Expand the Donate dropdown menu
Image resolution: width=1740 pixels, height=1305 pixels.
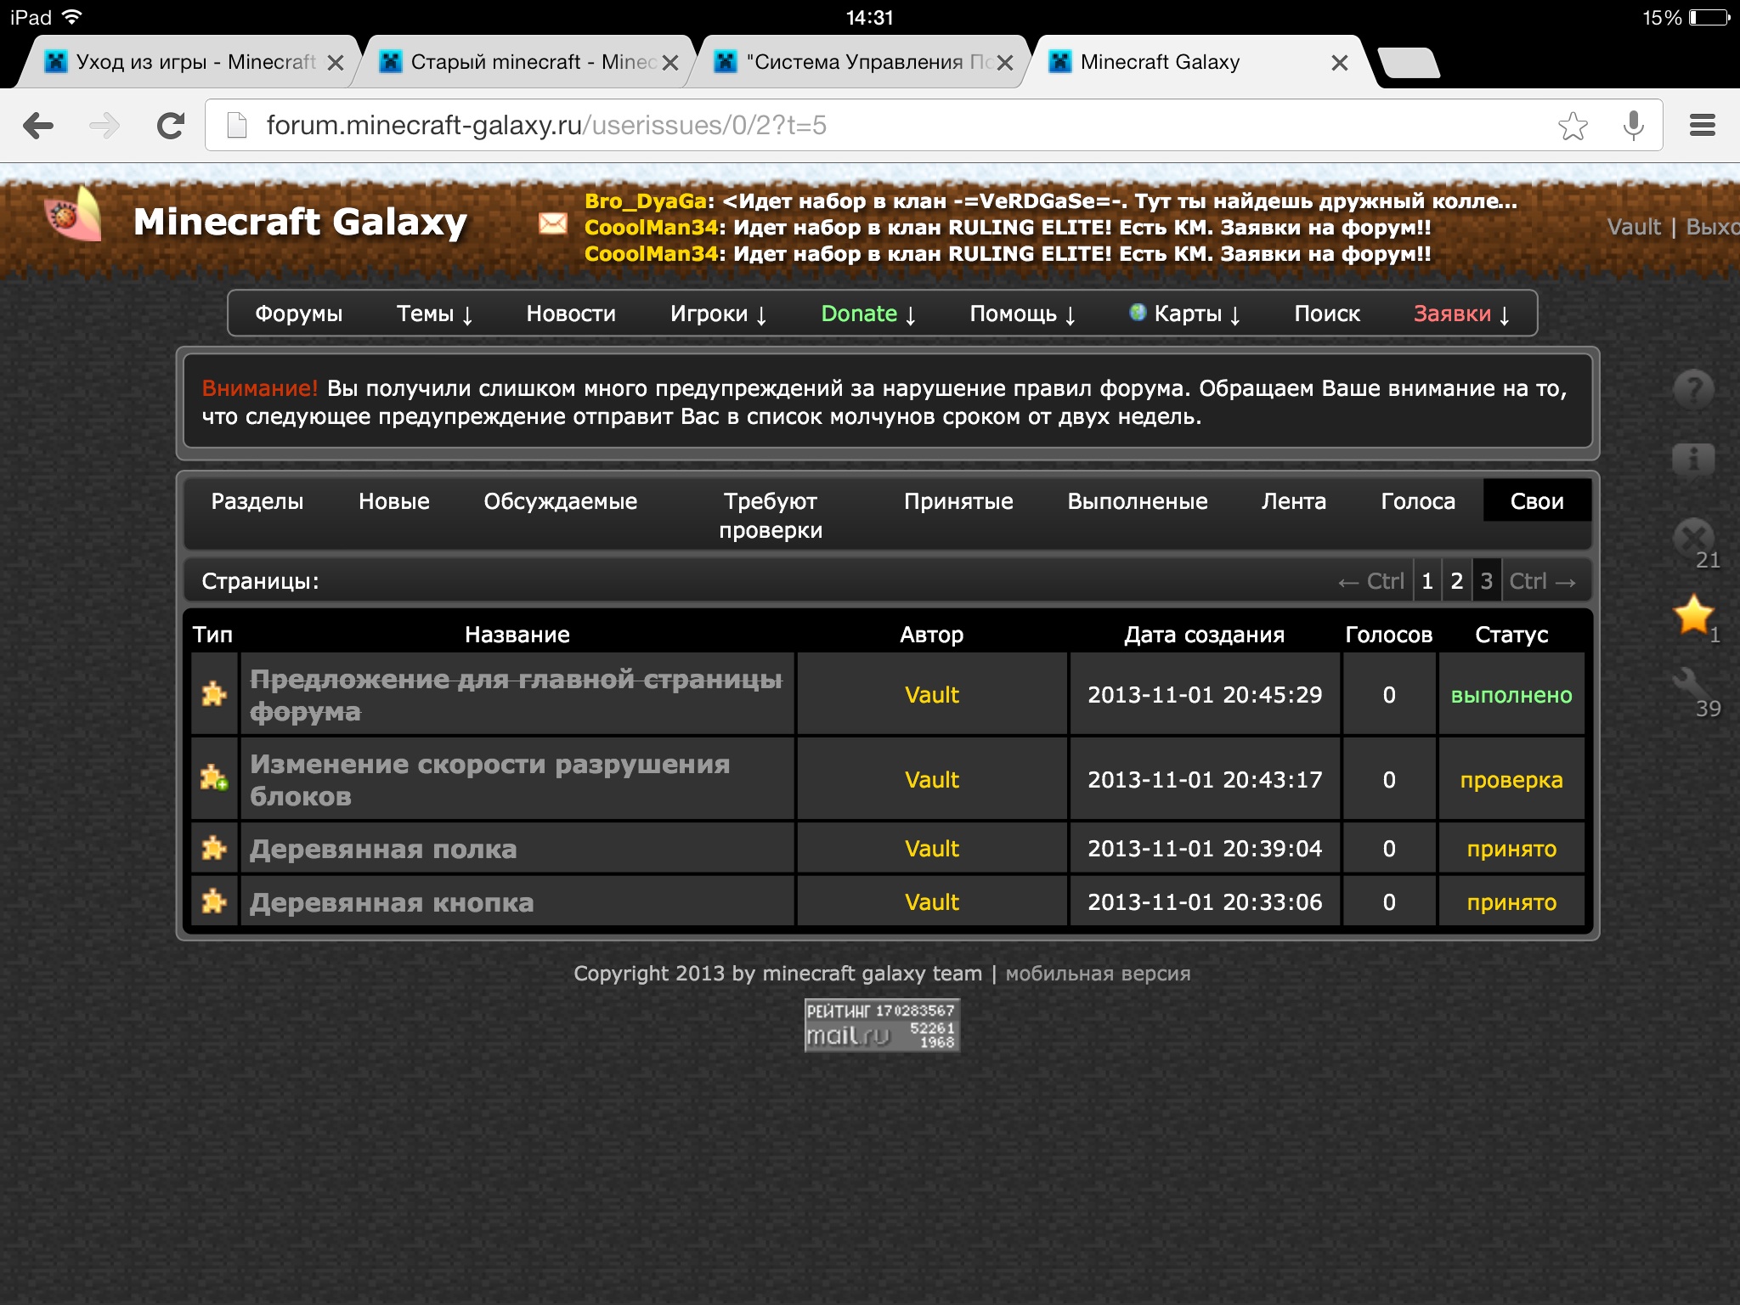coord(867,314)
